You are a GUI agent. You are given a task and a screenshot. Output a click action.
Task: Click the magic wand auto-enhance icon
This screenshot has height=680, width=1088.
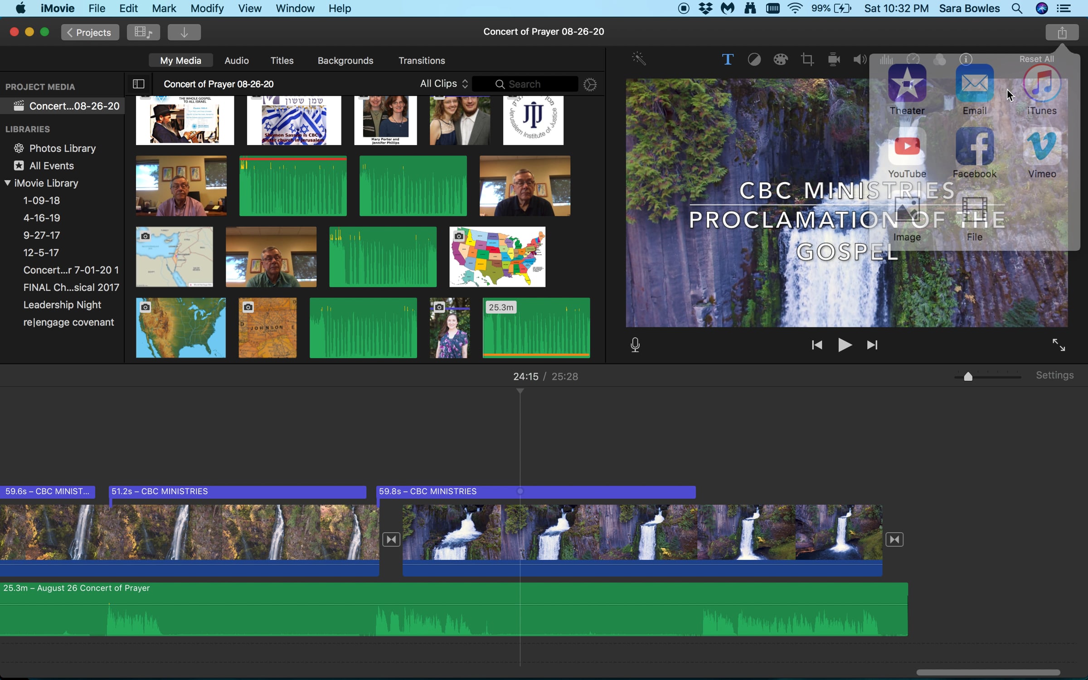click(639, 59)
